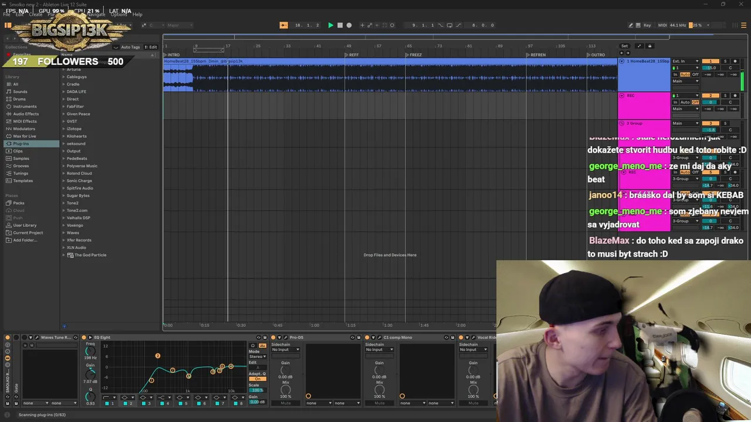The height and width of the screenshot is (422, 751).
Task: Set HomeBeat28 monitor to In
Action: pyautogui.click(x=675, y=74)
